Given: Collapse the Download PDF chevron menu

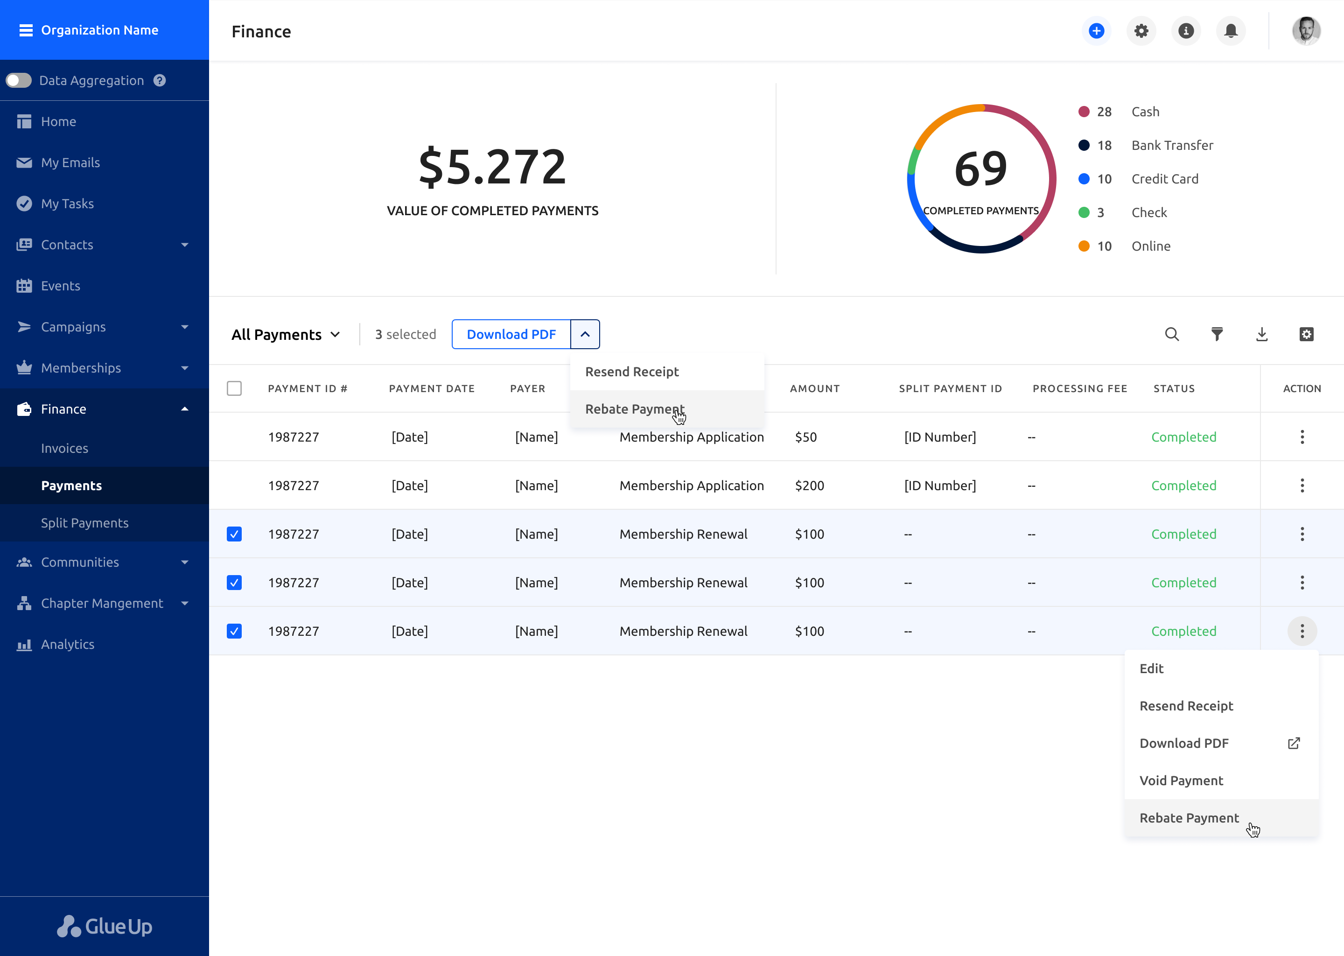Looking at the screenshot, I should [585, 334].
